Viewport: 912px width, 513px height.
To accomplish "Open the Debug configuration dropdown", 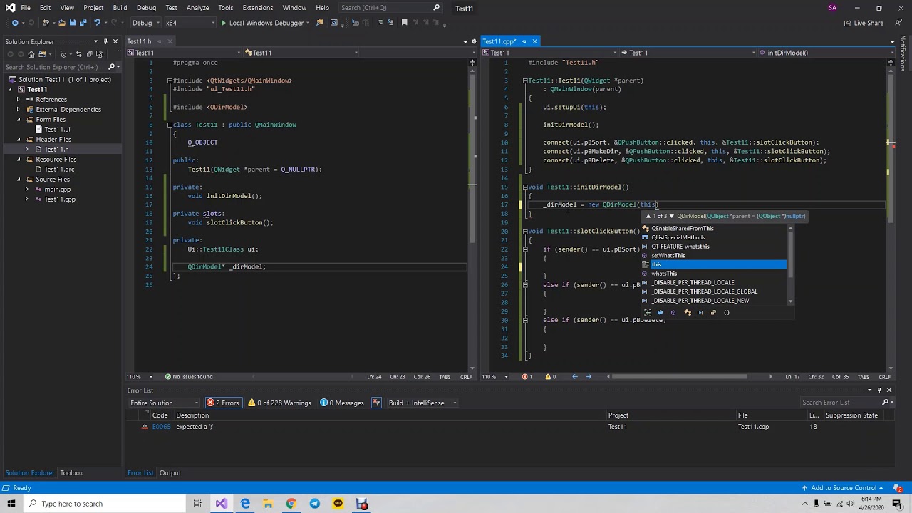I will click(x=146, y=23).
